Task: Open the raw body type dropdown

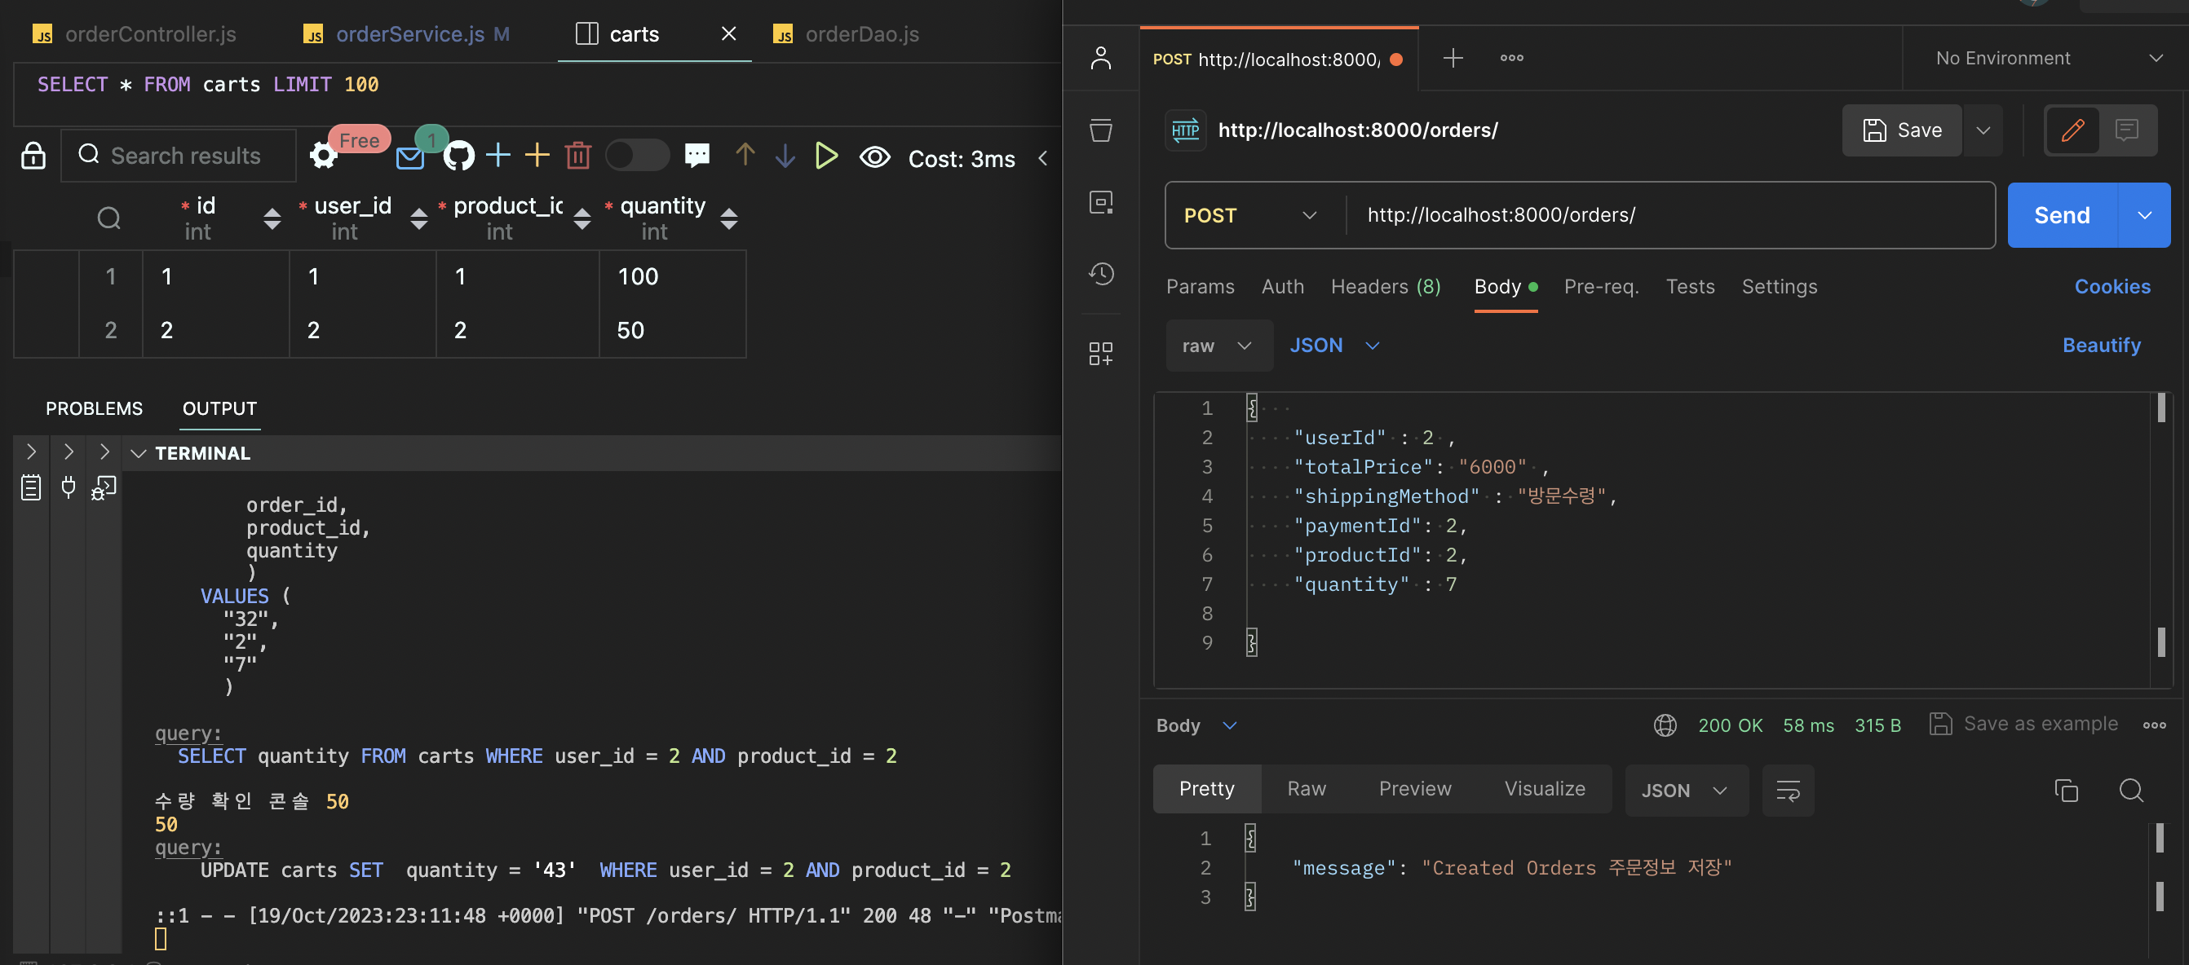Action: [x=1217, y=346]
